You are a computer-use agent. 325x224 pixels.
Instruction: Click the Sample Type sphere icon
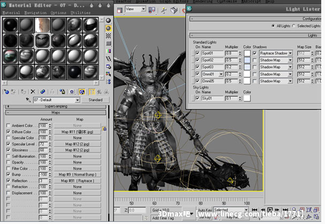[108, 20]
